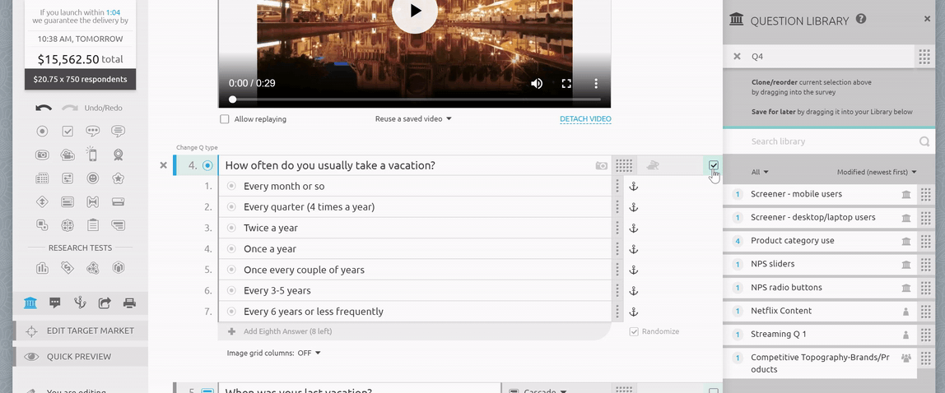
Task: Open the "Netflix Content" library item
Action: tap(820, 311)
